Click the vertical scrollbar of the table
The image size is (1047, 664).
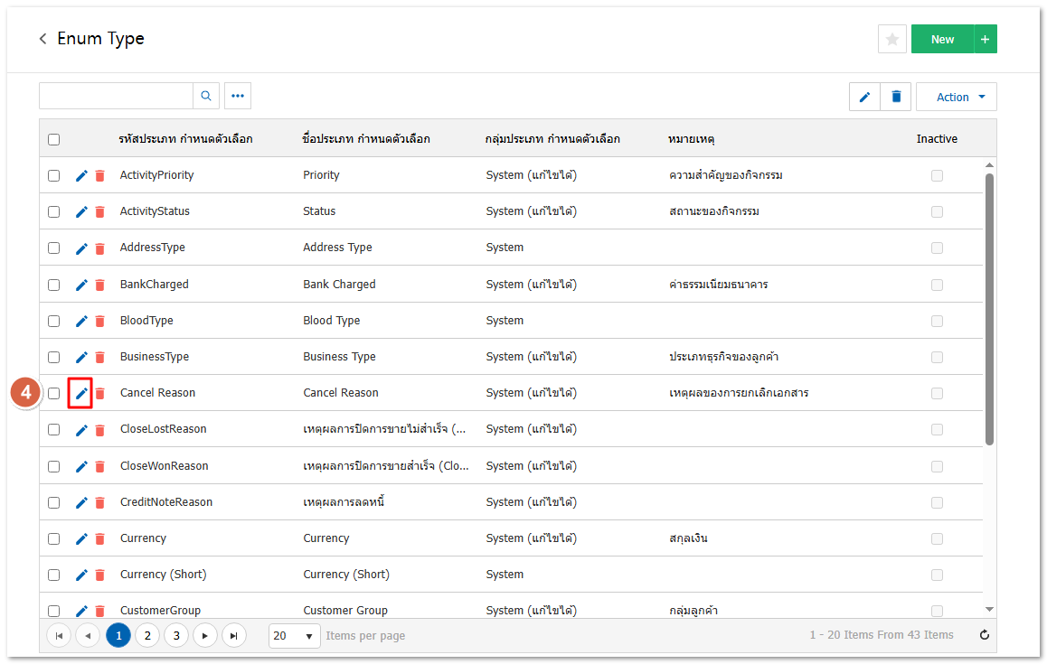pyautogui.click(x=989, y=307)
